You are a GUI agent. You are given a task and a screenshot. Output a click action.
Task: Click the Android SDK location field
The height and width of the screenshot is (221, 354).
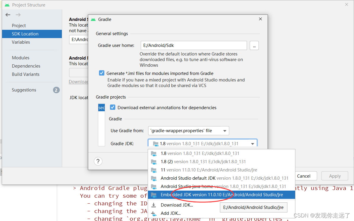point(78,40)
